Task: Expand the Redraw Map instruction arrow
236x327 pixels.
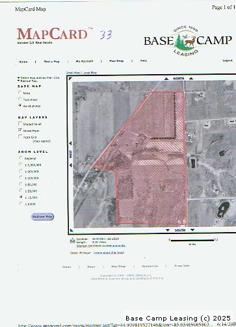Action: click(x=19, y=81)
